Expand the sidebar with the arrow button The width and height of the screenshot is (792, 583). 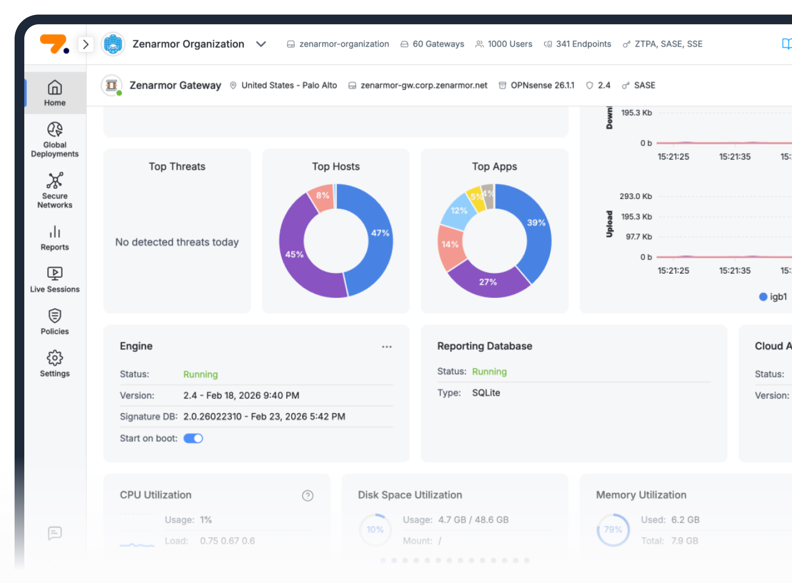[86, 44]
